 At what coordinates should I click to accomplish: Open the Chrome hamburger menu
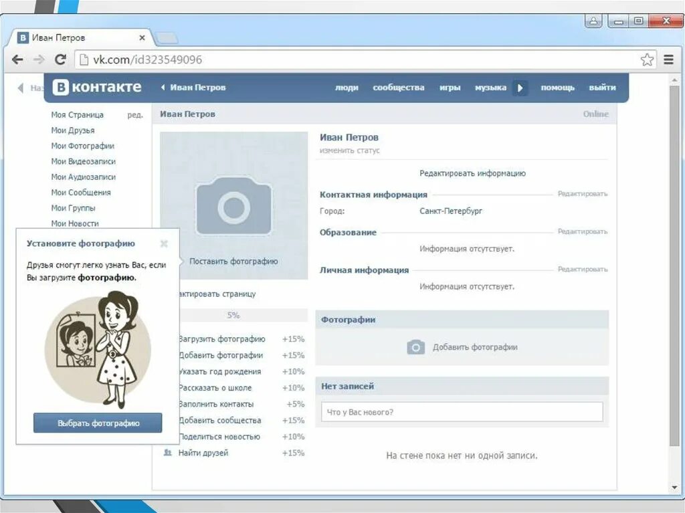pos(668,60)
